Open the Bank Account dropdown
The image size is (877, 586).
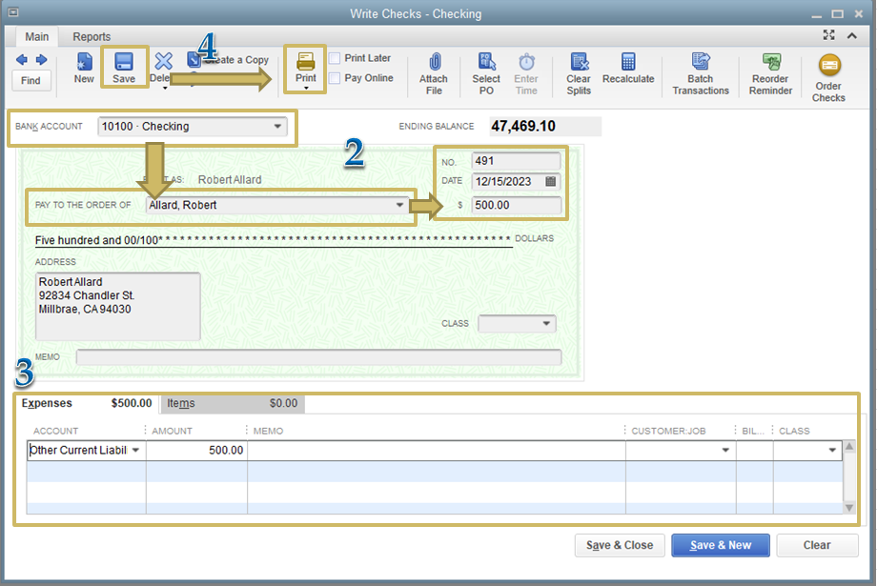[x=276, y=126]
